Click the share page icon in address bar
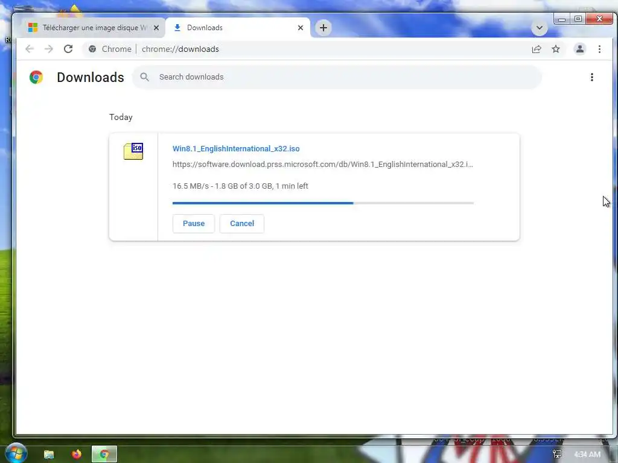 (537, 49)
